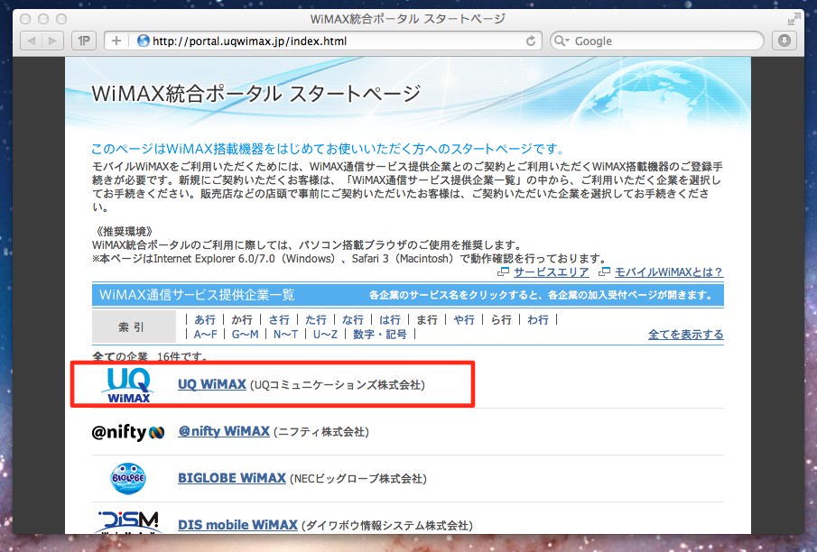The width and height of the screenshot is (817, 552).
Task: Enter full screen with the window arrows icon
Action: [x=794, y=19]
